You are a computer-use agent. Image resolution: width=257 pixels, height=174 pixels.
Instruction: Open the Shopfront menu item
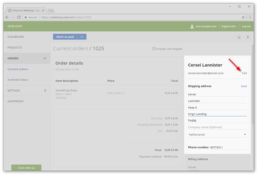pos(27,102)
